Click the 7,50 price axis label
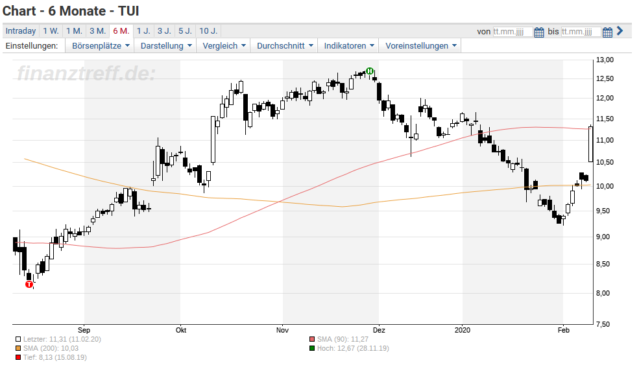The height and width of the screenshot is (365, 639). tap(605, 324)
